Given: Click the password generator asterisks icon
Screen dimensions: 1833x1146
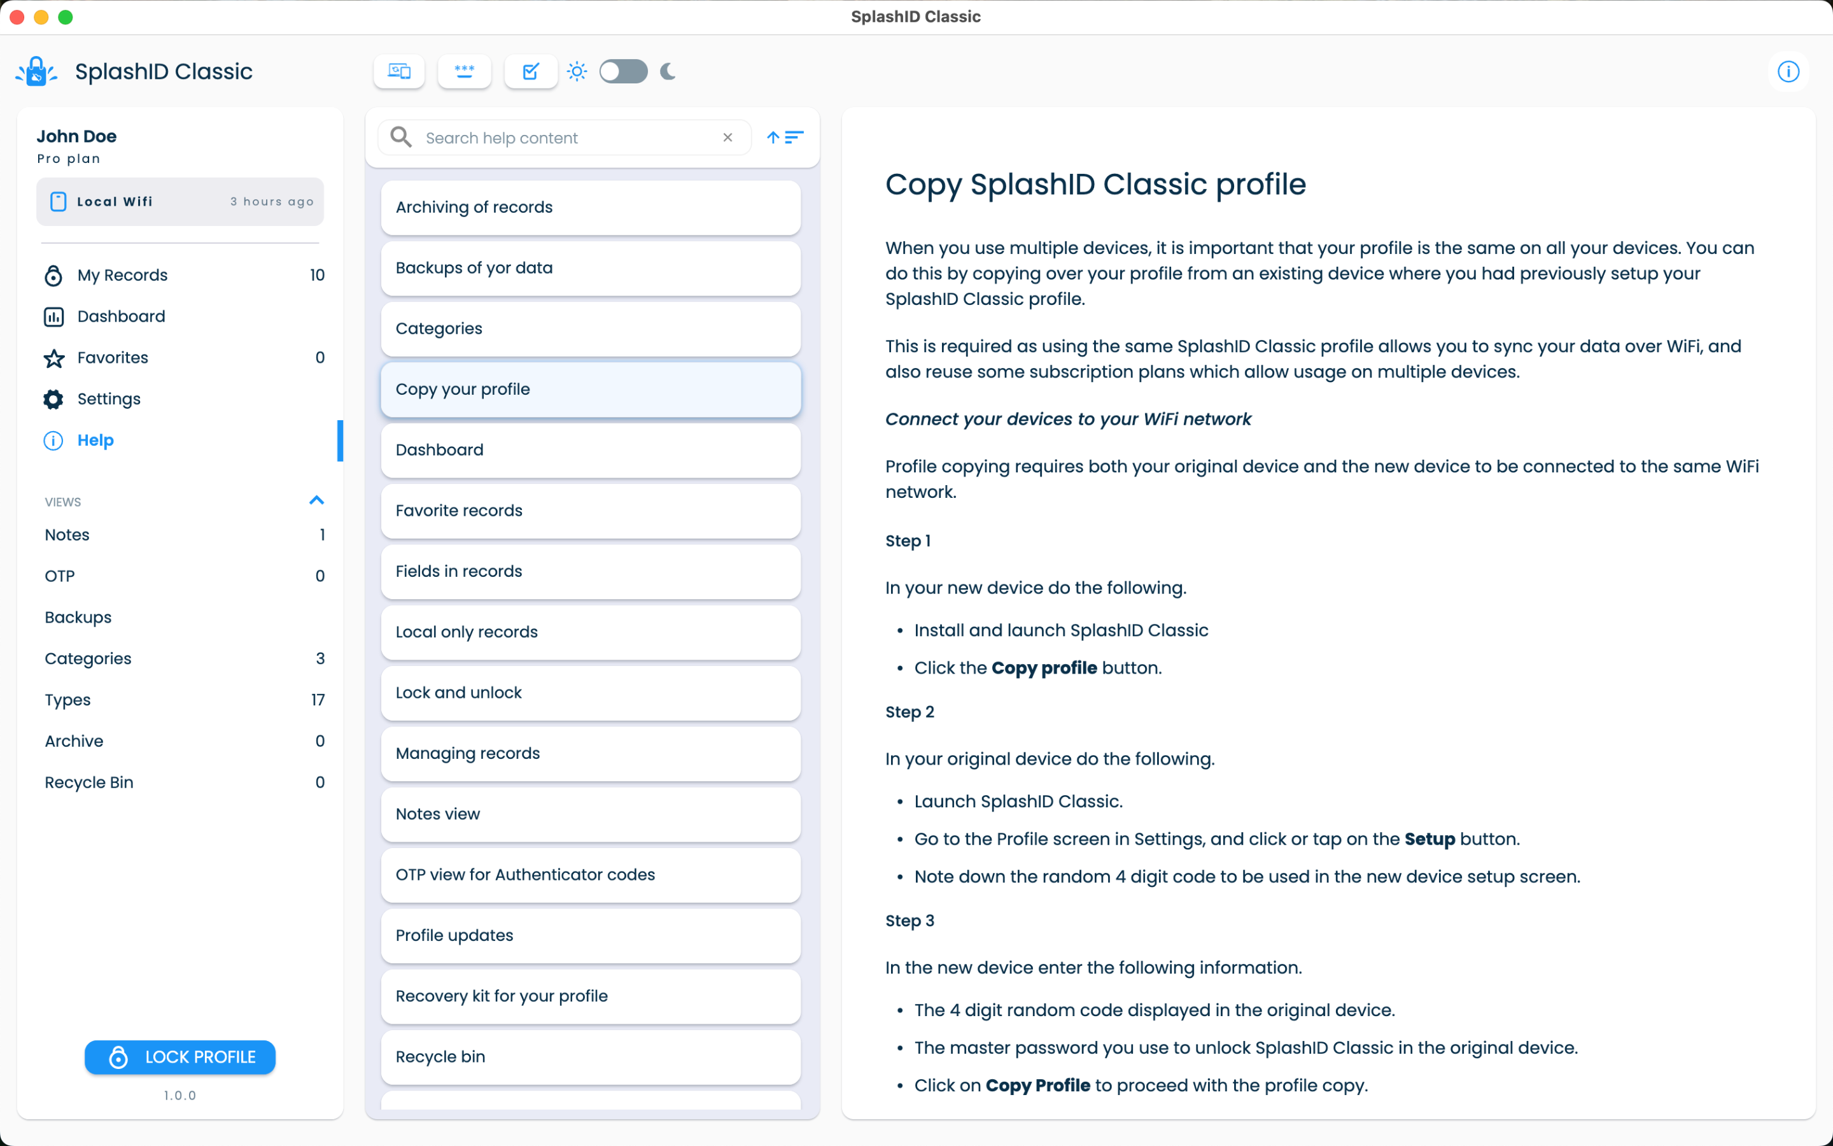Looking at the screenshot, I should click(465, 72).
